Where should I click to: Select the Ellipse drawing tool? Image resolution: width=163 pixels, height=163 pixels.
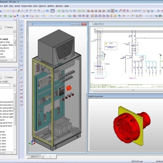[22, 61]
